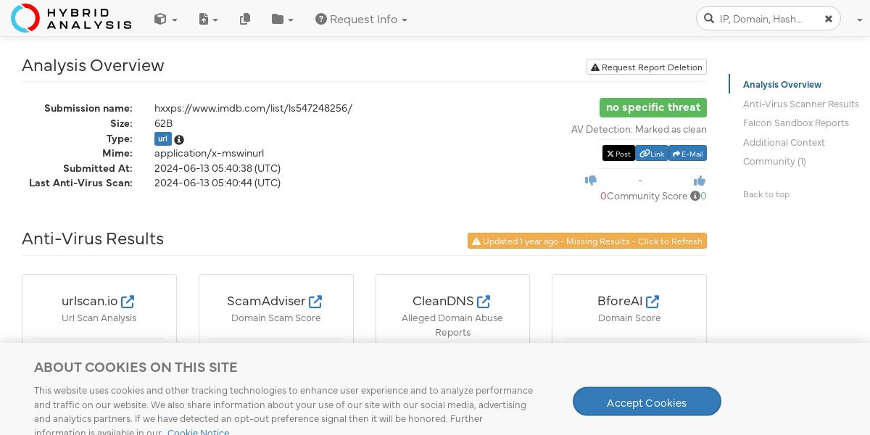Click AV Detection: Marked as clean text
870x435 pixels.
pos(639,129)
